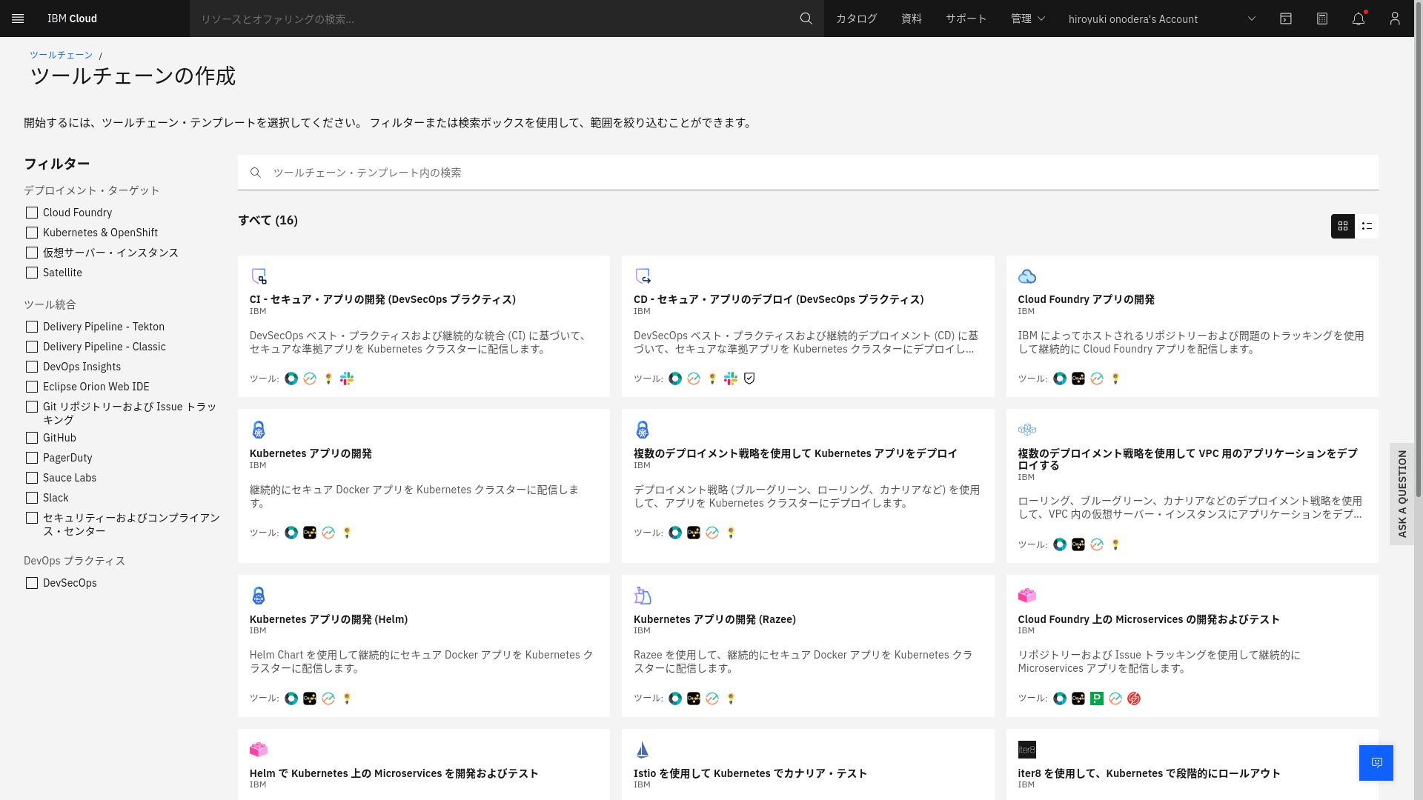1423x800 pixels.
Task: Open the notifications bell in the header
Action: coord(1359,19)
